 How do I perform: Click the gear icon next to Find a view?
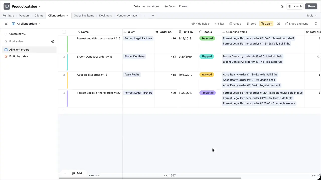click(53, 41)
